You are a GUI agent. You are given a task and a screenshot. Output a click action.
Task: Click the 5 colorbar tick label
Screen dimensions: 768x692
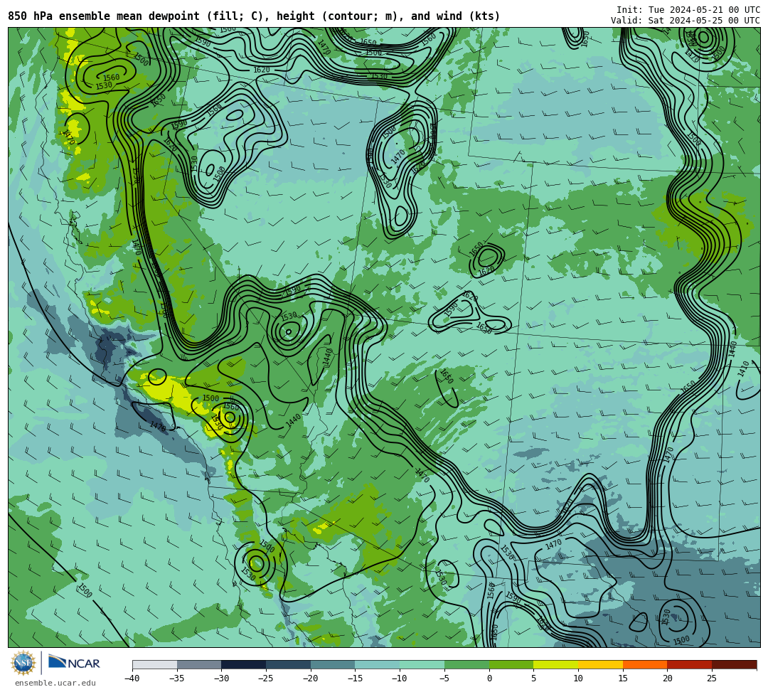[534, 678]
